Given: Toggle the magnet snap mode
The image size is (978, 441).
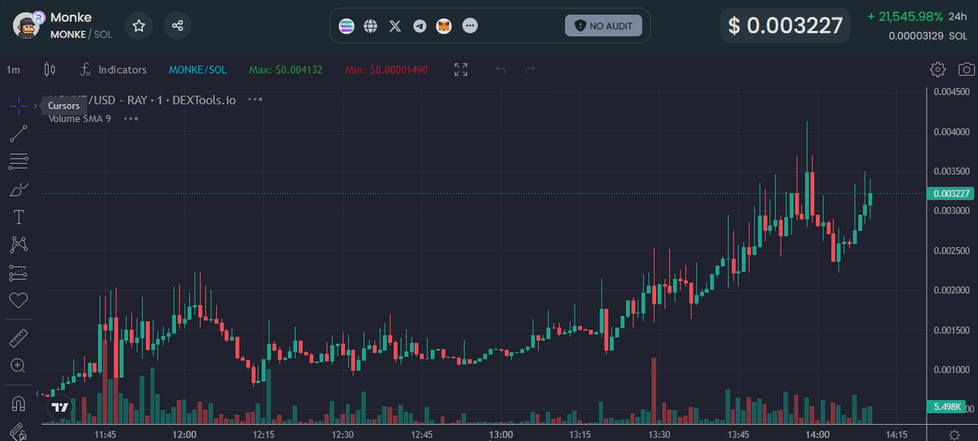Looking at the screenshot, I should pos(18,403).
